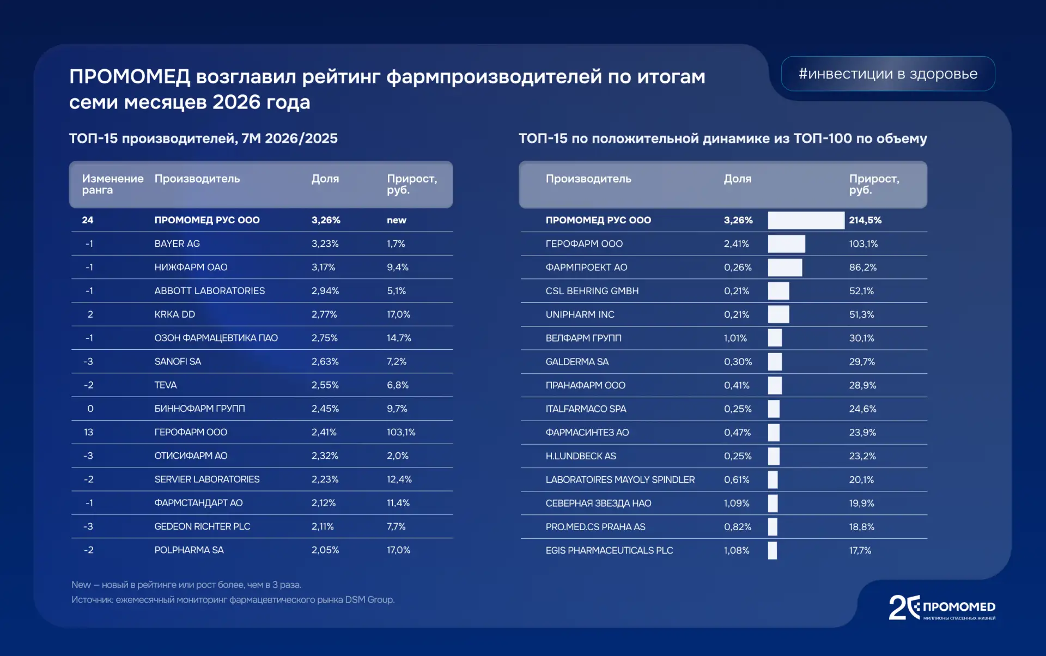
Task: Click the growth bar for UNIPHARM INC
Action: coord(779,314)
